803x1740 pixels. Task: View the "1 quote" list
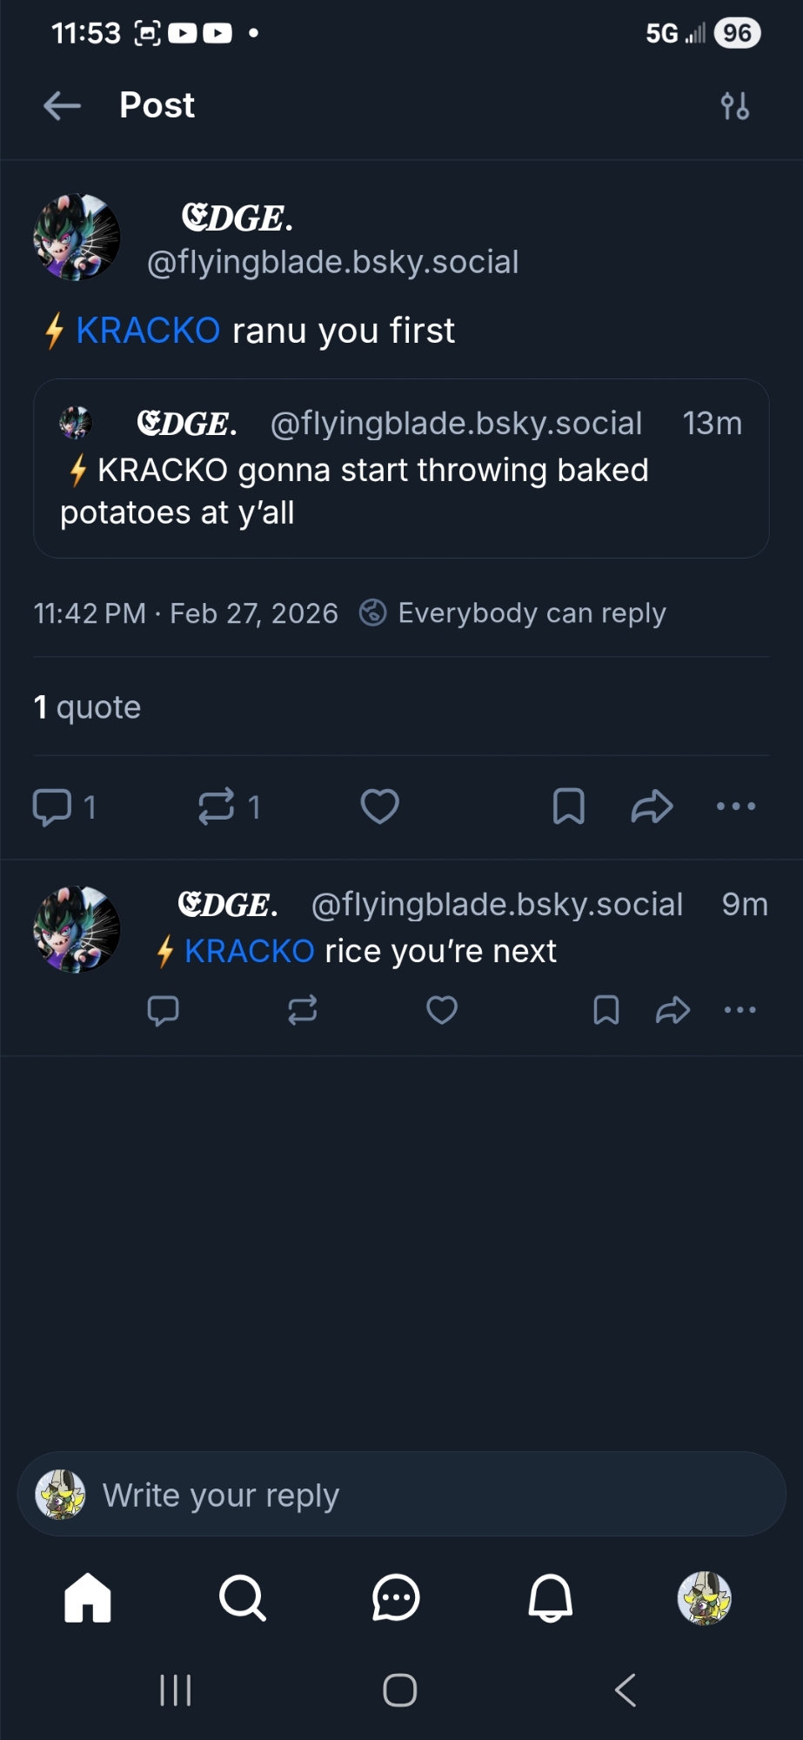pyautogui.click(x=87, y=707)
